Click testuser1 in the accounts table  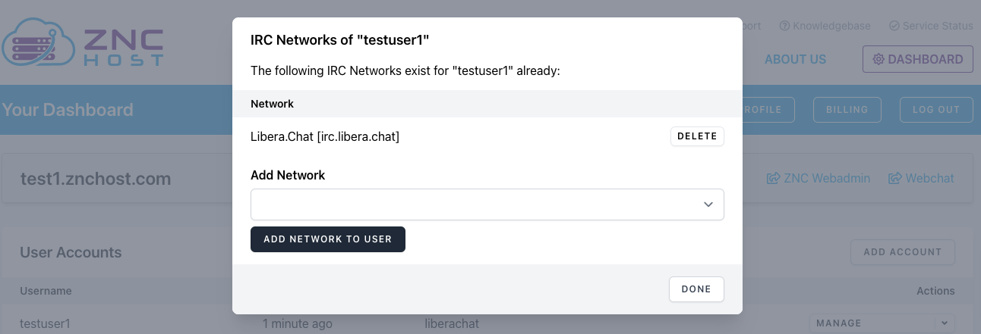(45, 323)
